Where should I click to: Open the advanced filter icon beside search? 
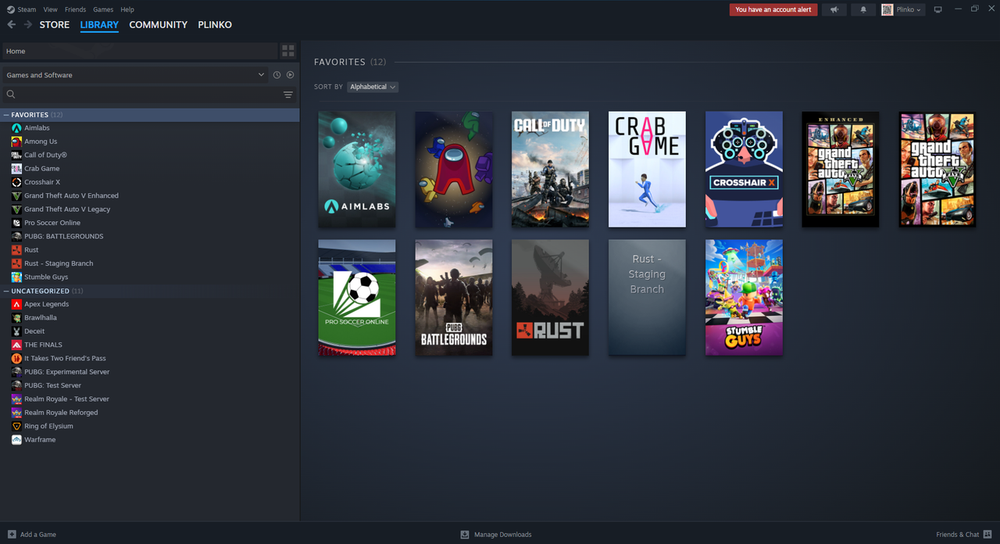(288, 95)
